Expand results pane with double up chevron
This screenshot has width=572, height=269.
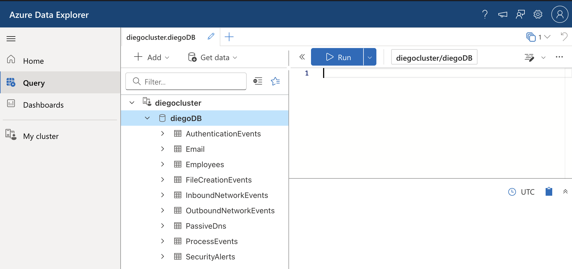565,191
